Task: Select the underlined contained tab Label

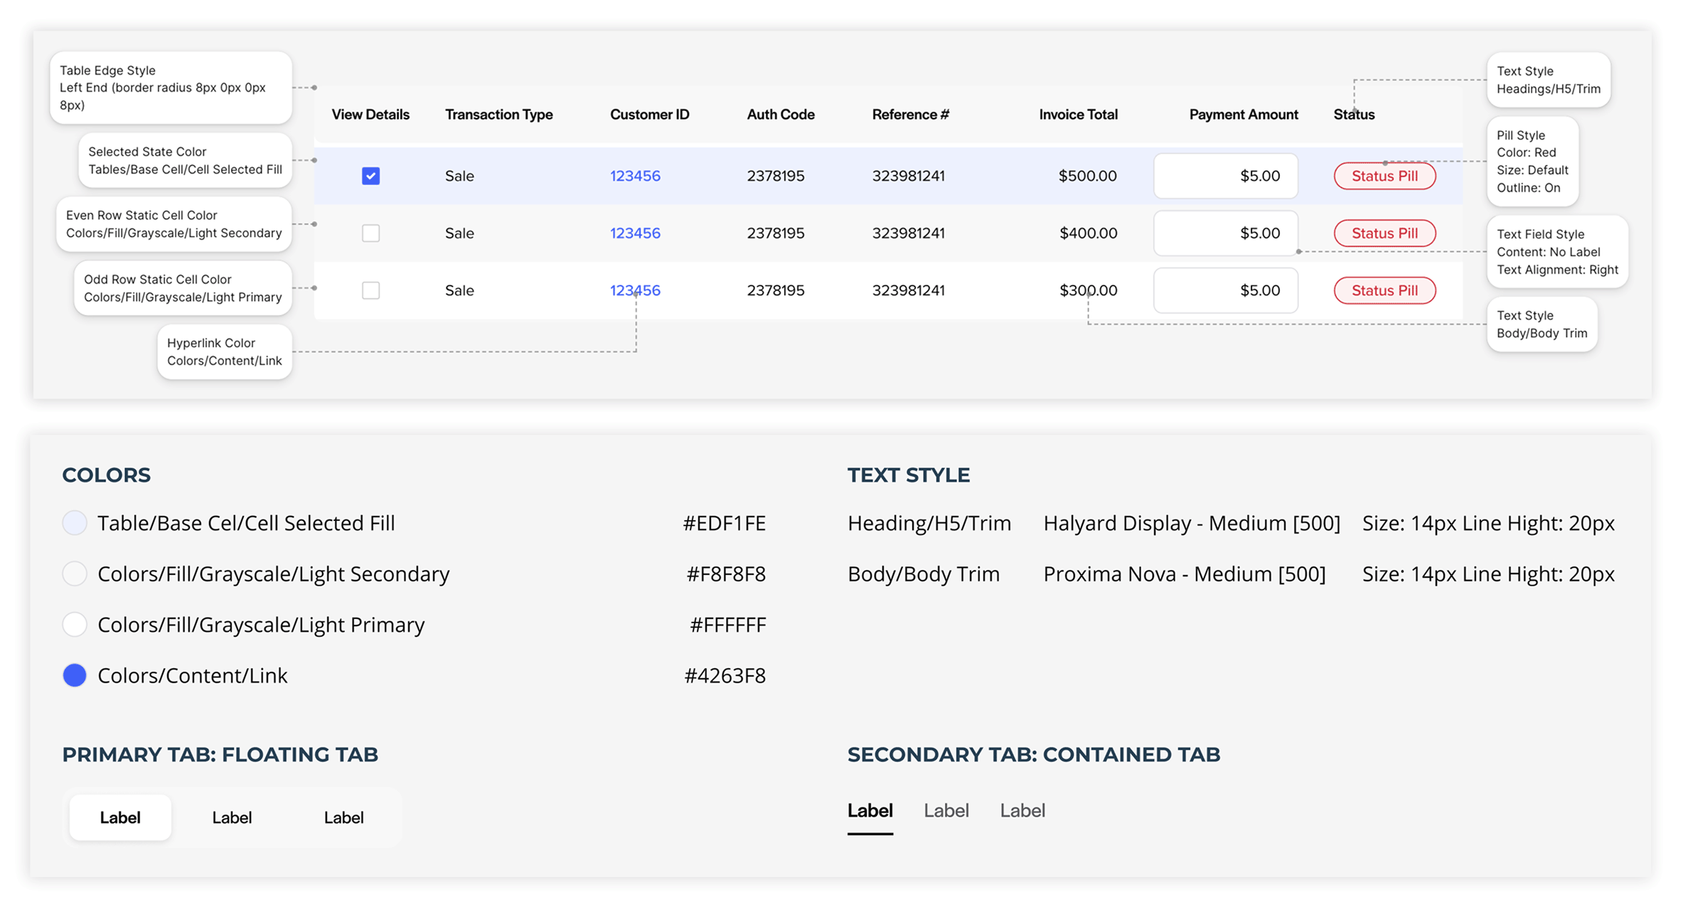Action: (x=870, y=811)
